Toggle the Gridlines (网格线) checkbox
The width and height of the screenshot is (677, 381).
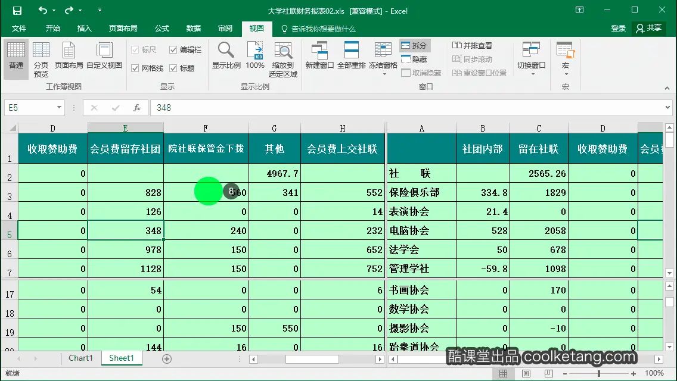click(147, 68)
